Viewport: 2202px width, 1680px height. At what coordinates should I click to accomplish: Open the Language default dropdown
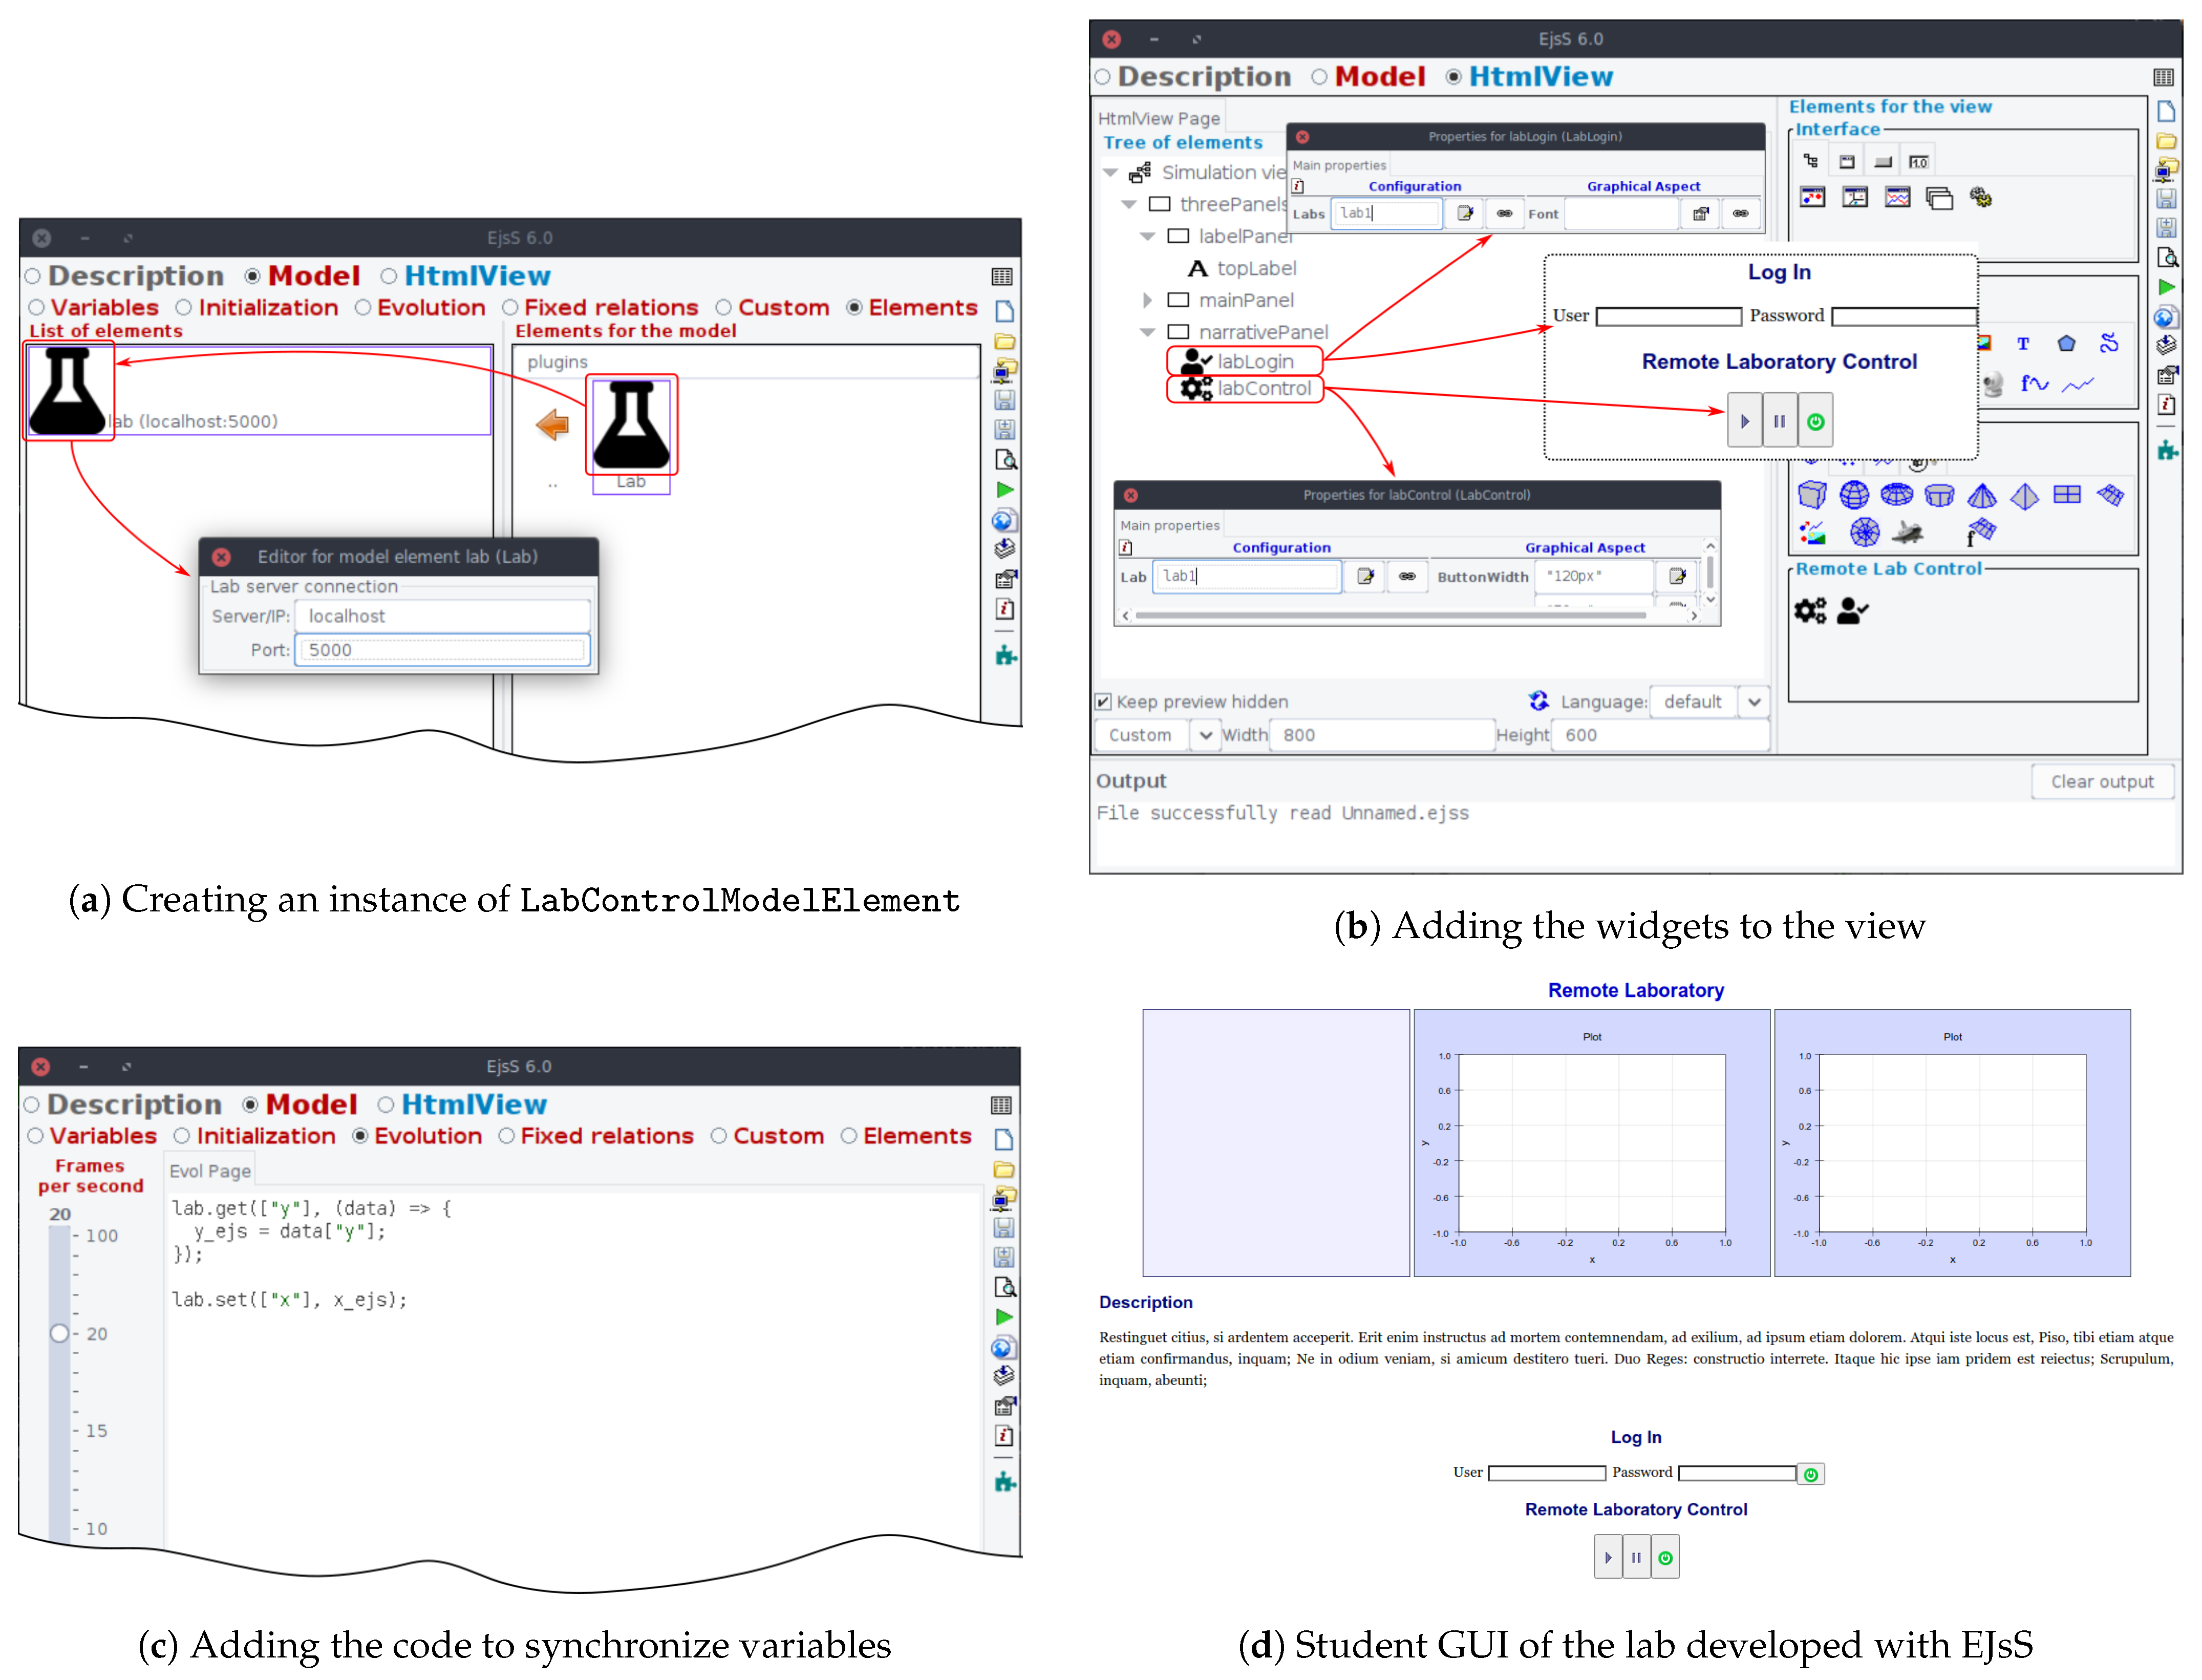click(1754, 702)
